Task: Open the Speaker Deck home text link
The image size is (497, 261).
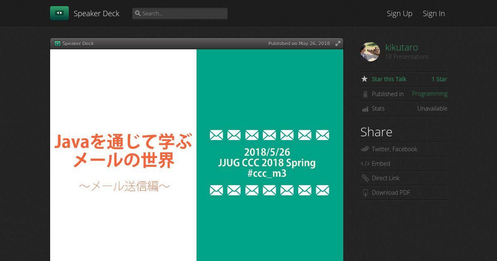Action: coord(97,13)
